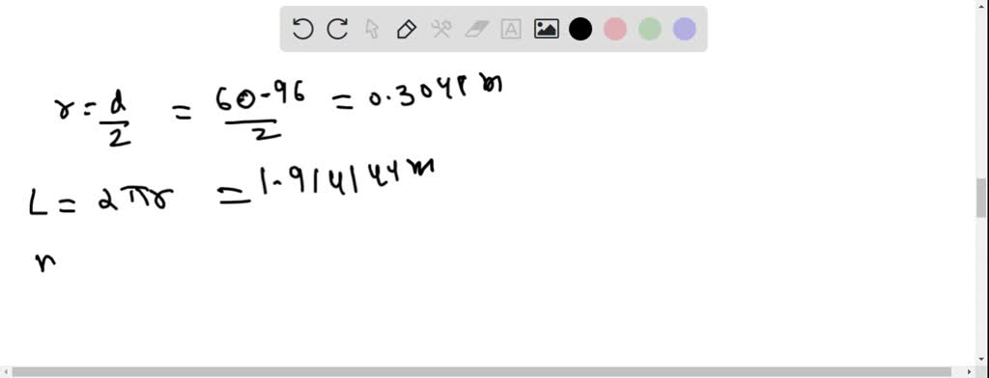989x378 pixels.
Task: Click the handwritten L = 2πr formula
Action: click(x=100, y=199)
